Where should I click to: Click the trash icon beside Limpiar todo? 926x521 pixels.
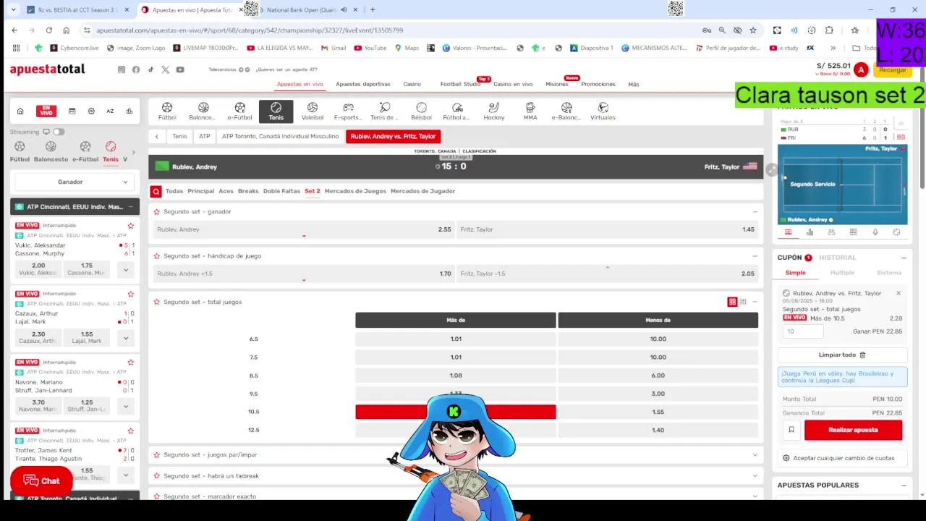[862, 355]
